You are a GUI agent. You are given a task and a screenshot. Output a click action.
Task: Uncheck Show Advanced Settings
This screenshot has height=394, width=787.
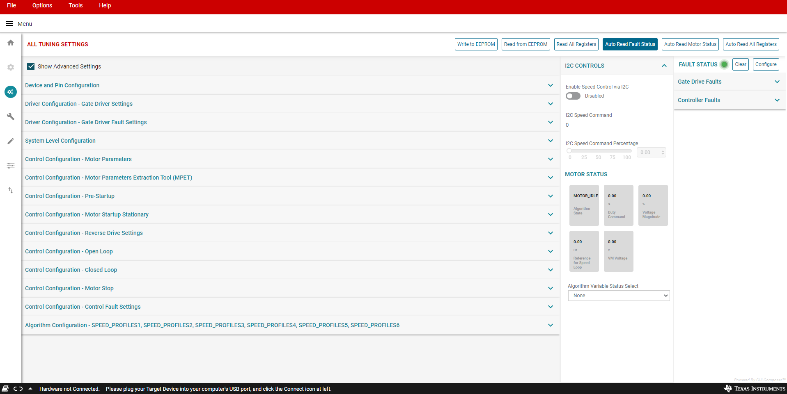pyautogui.click(x=31, y=66)
